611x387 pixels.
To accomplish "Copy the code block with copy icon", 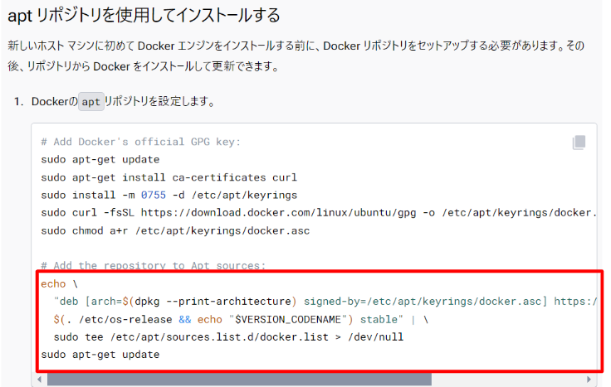I will coord(579,143).
